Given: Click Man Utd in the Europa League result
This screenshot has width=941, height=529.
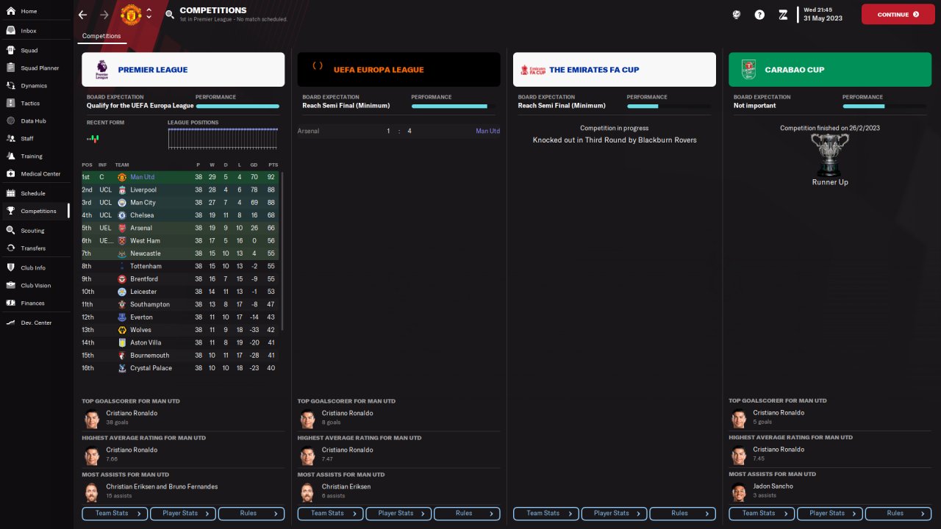Looking at the screenshot, I should tap(487, 131).
